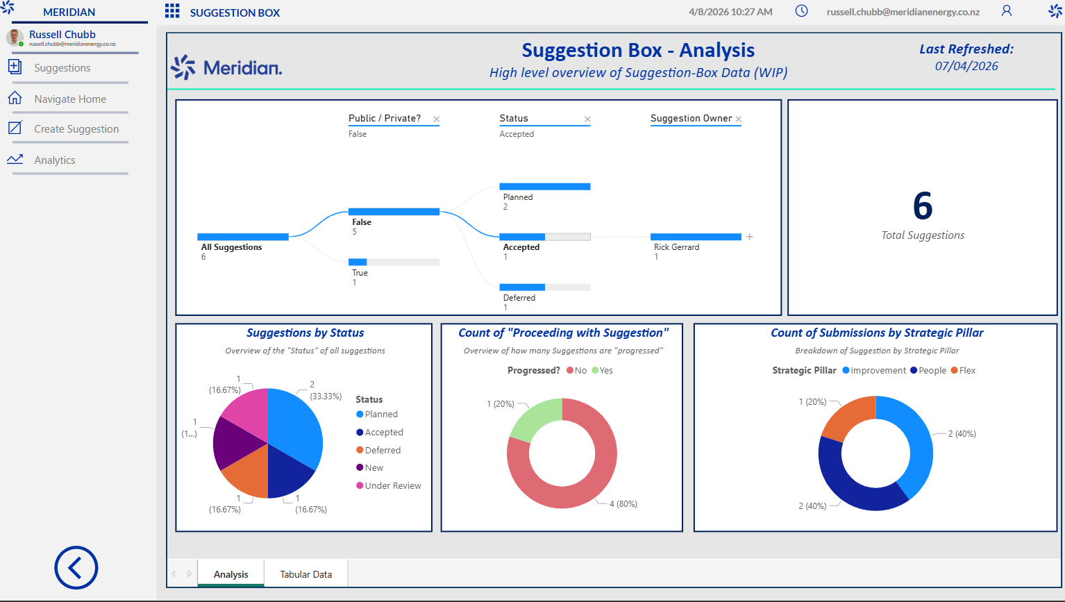Open the user profile icon in header
The height and width of the screenshot is (602, 1065).
tap(1007, 11)
